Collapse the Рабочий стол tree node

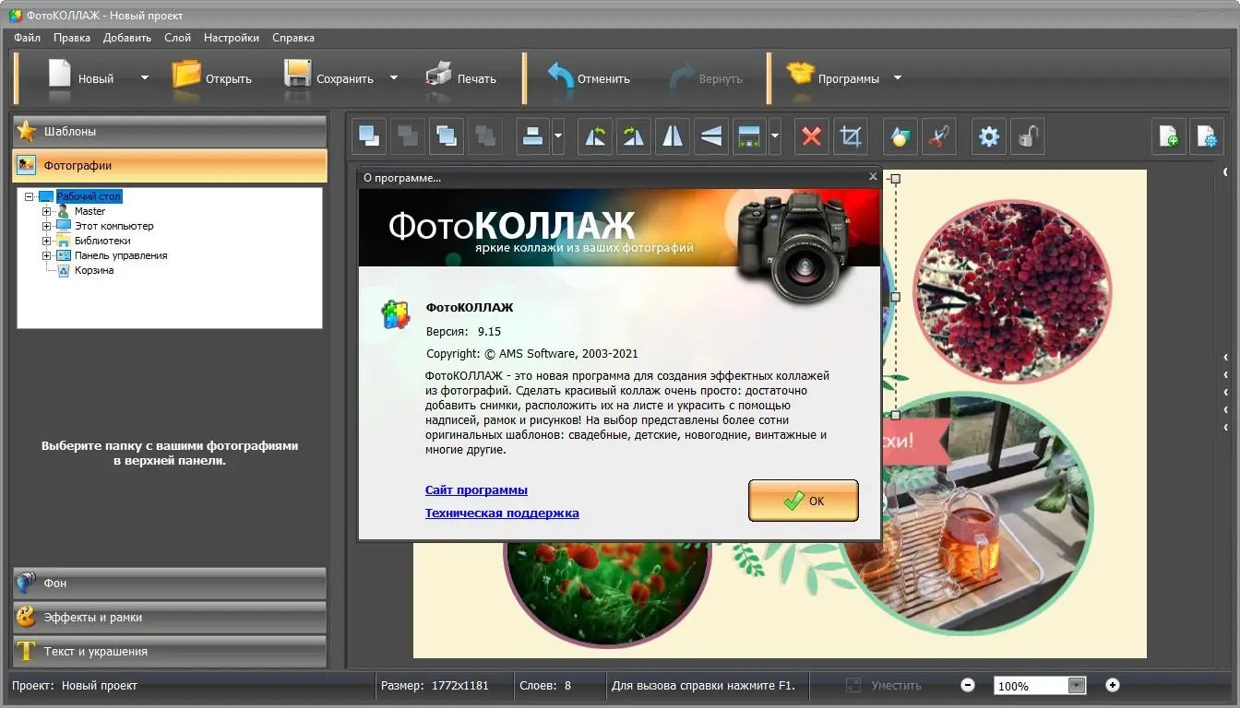(28, 195)
